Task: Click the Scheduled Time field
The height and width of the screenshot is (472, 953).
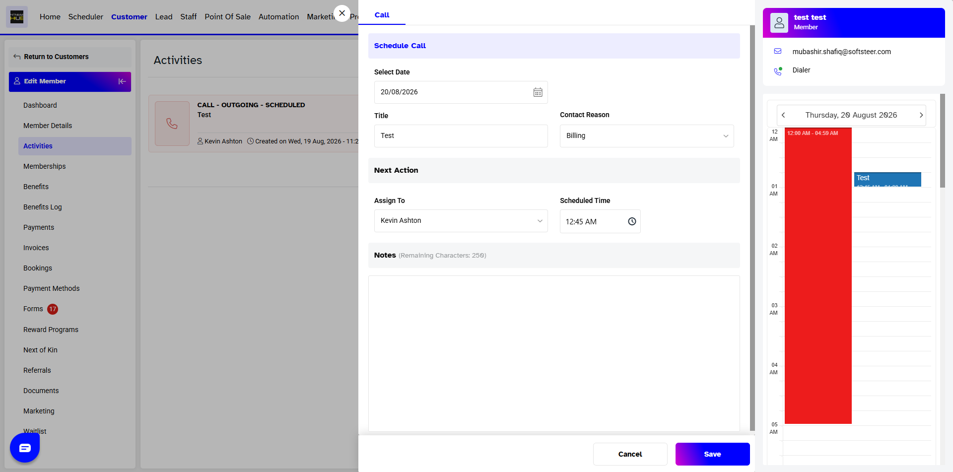Action: tap(600, 221)
